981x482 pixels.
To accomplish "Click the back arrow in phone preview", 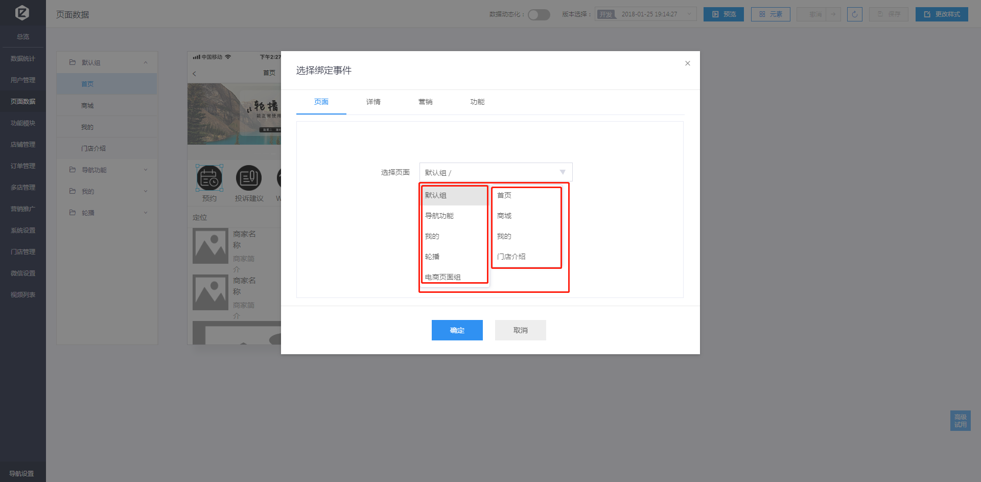I will (195, 74).
